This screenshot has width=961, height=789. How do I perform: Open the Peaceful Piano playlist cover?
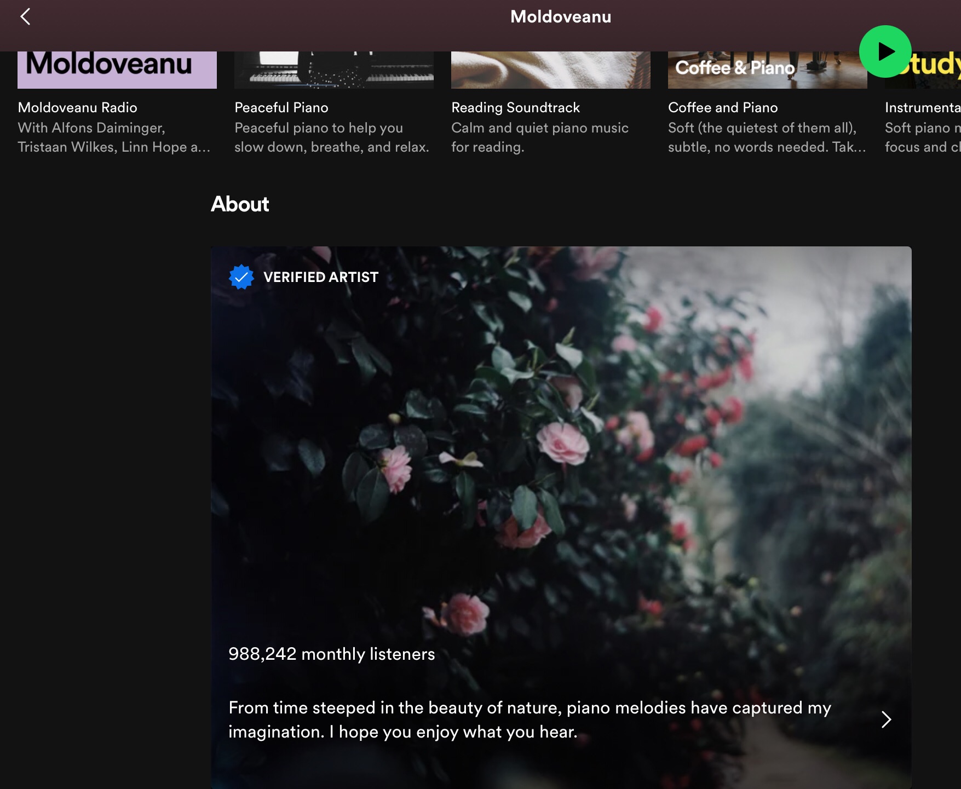334,70
